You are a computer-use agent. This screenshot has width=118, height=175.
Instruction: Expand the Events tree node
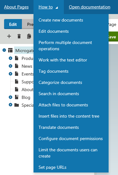coord(10,74)
